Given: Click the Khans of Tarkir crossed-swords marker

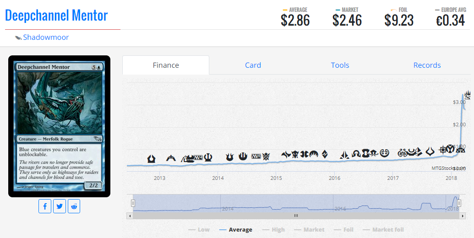Looking at the screenshot, I should (x=266, y=157).
